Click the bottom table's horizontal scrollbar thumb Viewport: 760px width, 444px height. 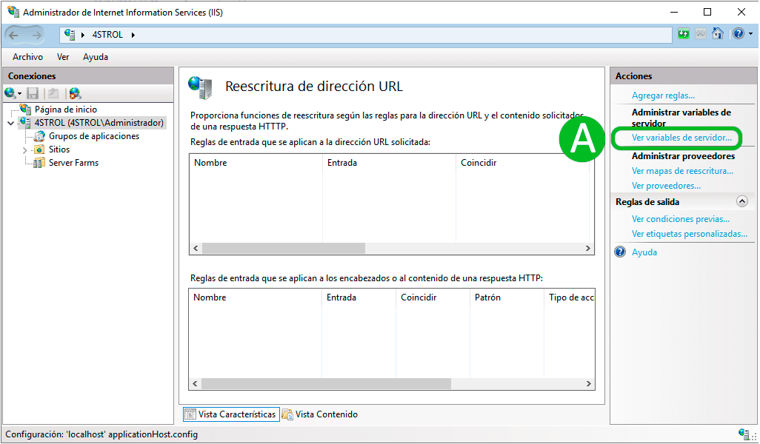coord(326,384)
